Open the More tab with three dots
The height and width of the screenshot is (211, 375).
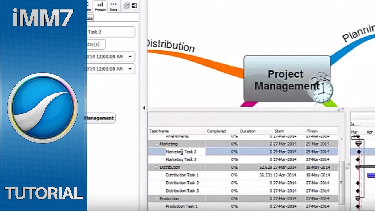113,6
